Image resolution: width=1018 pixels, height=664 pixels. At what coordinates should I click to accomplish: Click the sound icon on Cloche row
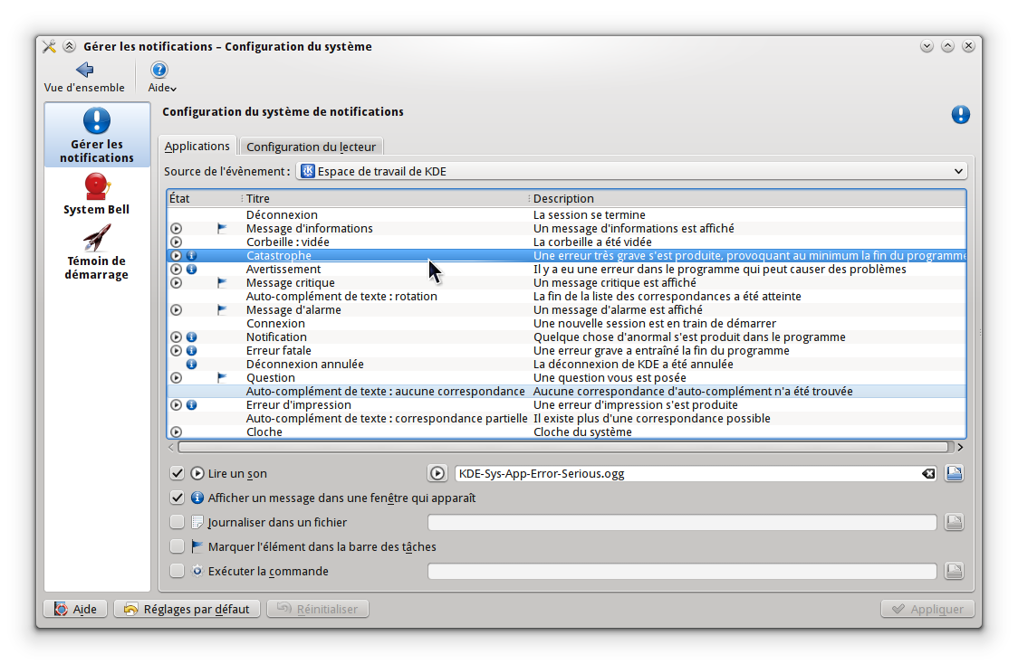(176, 432)
